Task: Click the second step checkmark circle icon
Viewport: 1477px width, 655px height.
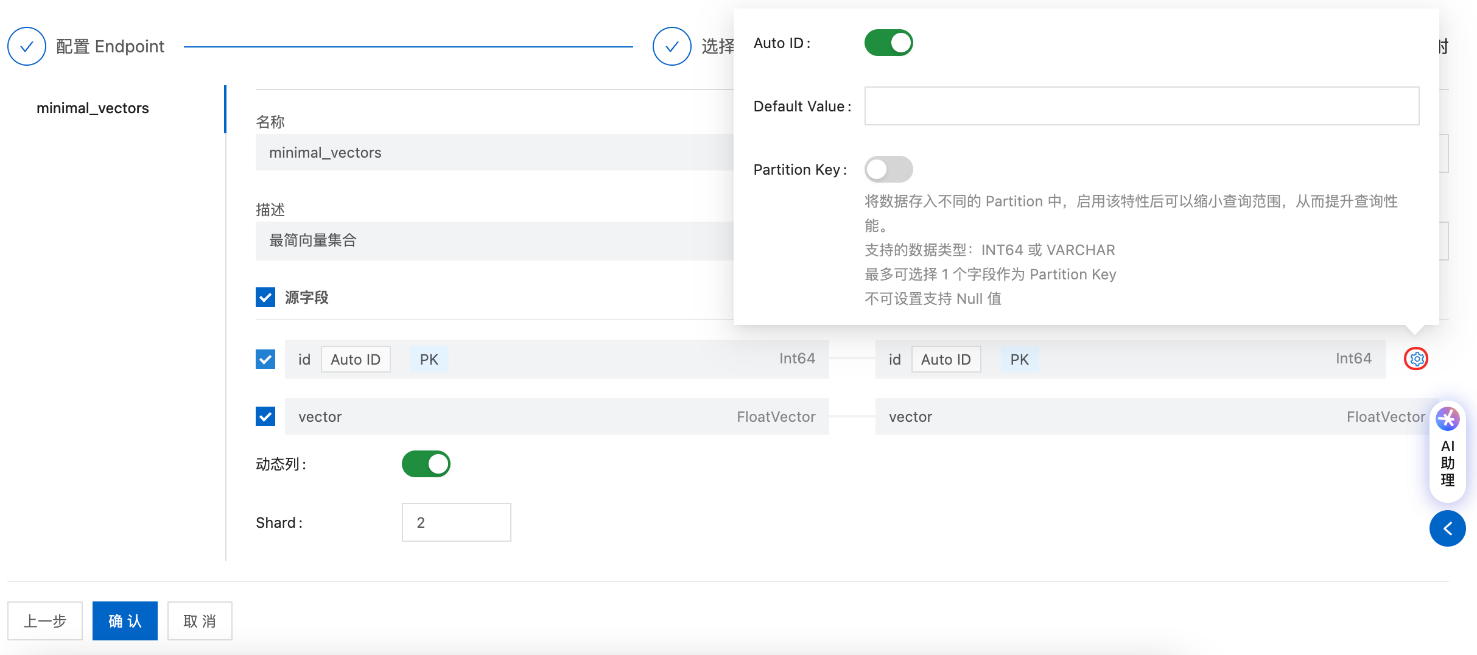Action: tap(672, 46)
